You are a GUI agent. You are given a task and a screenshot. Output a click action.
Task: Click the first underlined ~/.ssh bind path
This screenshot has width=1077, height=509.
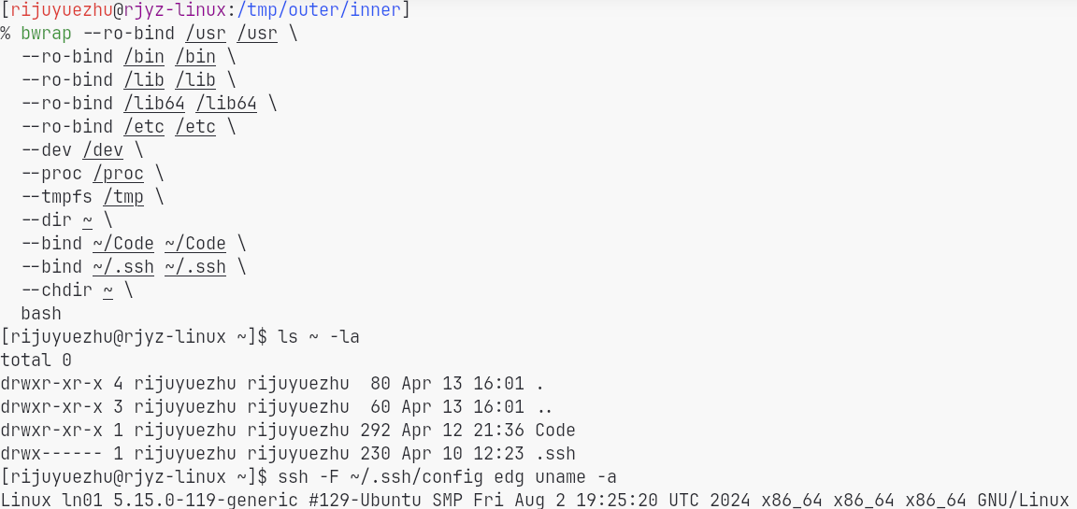(x=123, y=267)
